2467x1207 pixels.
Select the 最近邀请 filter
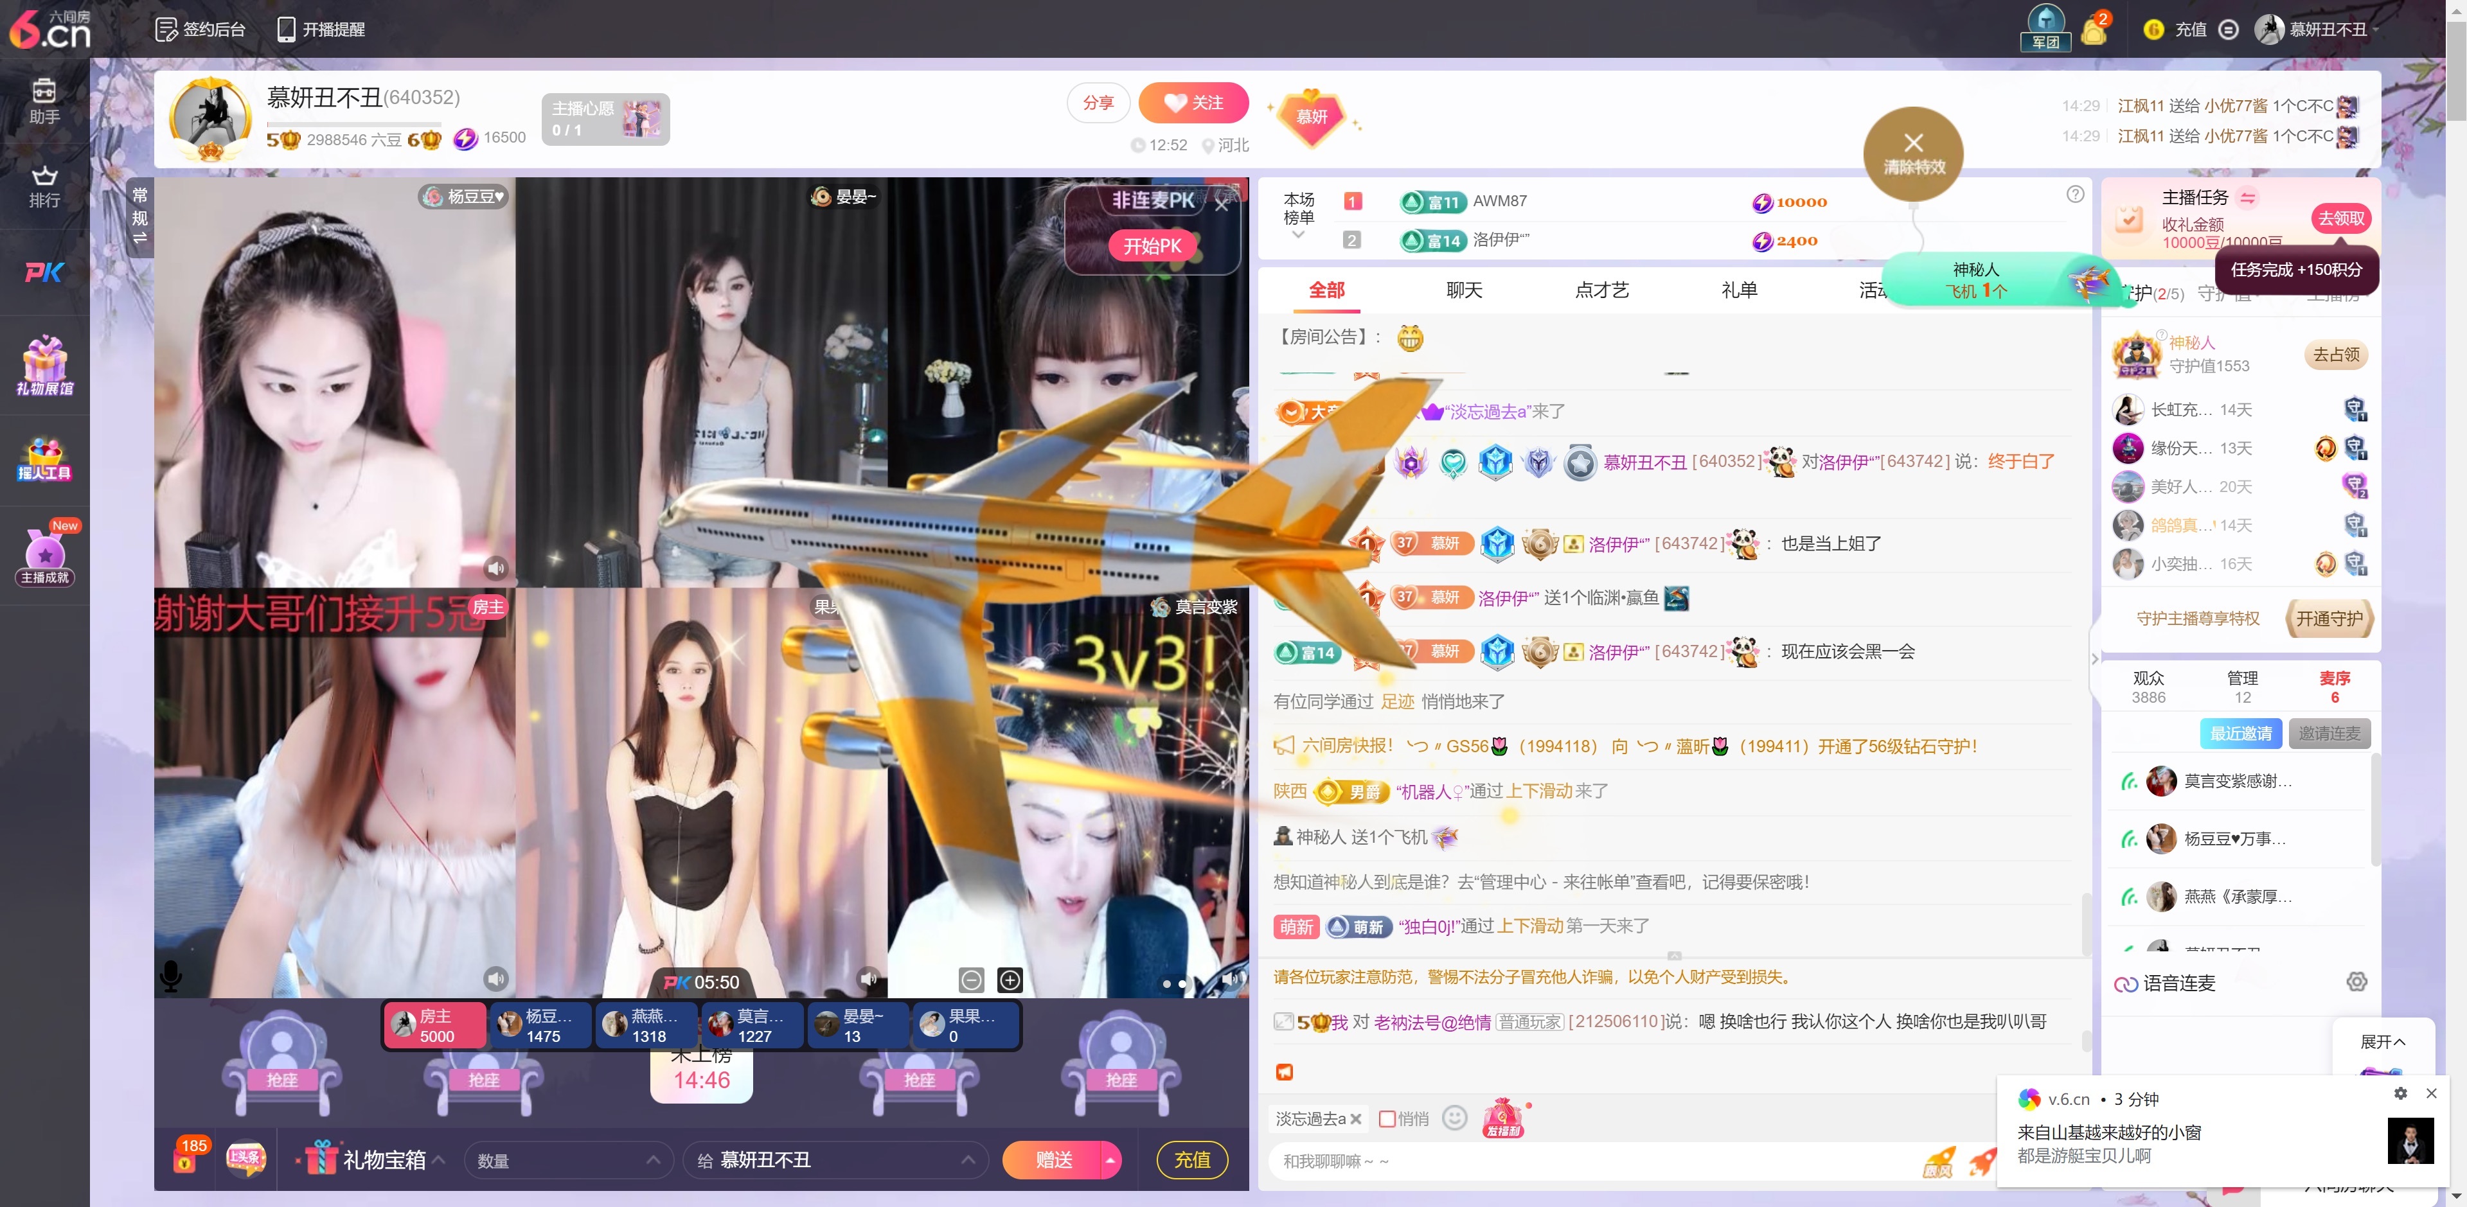point(2240,733)
